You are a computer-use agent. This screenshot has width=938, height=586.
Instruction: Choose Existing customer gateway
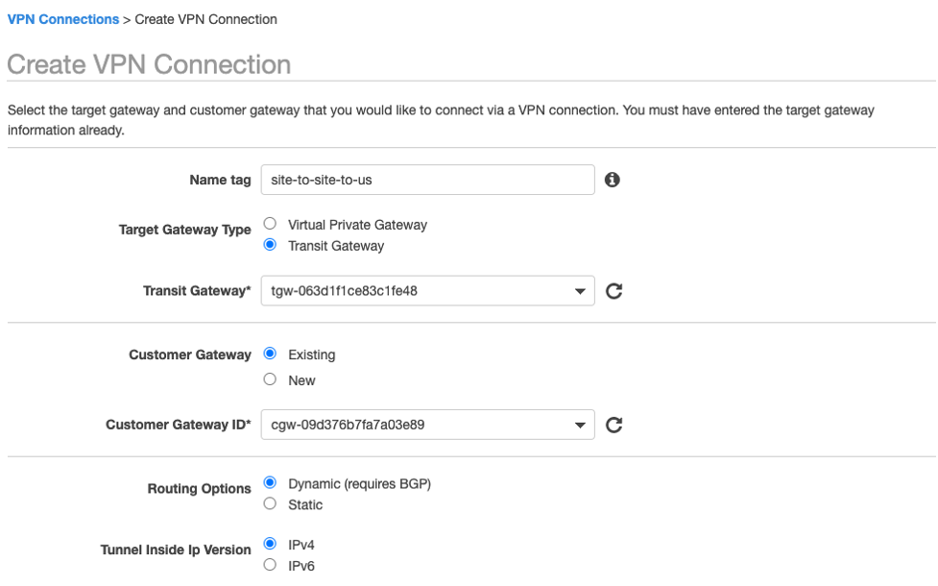pyautogui.click(x=270, y=354)
